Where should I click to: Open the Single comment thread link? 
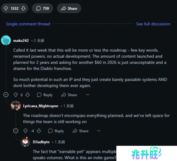coord(28,24)
